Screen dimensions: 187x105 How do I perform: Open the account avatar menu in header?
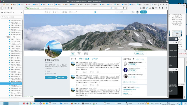point(137,12)
